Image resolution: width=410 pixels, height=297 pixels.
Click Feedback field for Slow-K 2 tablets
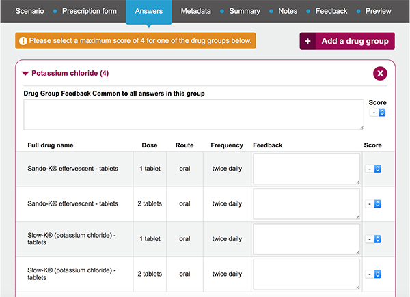pos(306,274)
